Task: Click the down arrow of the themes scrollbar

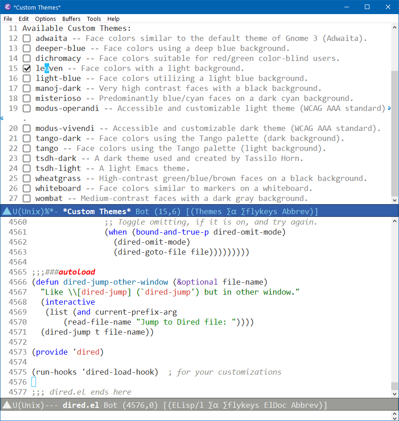Action: coord(394,200)
